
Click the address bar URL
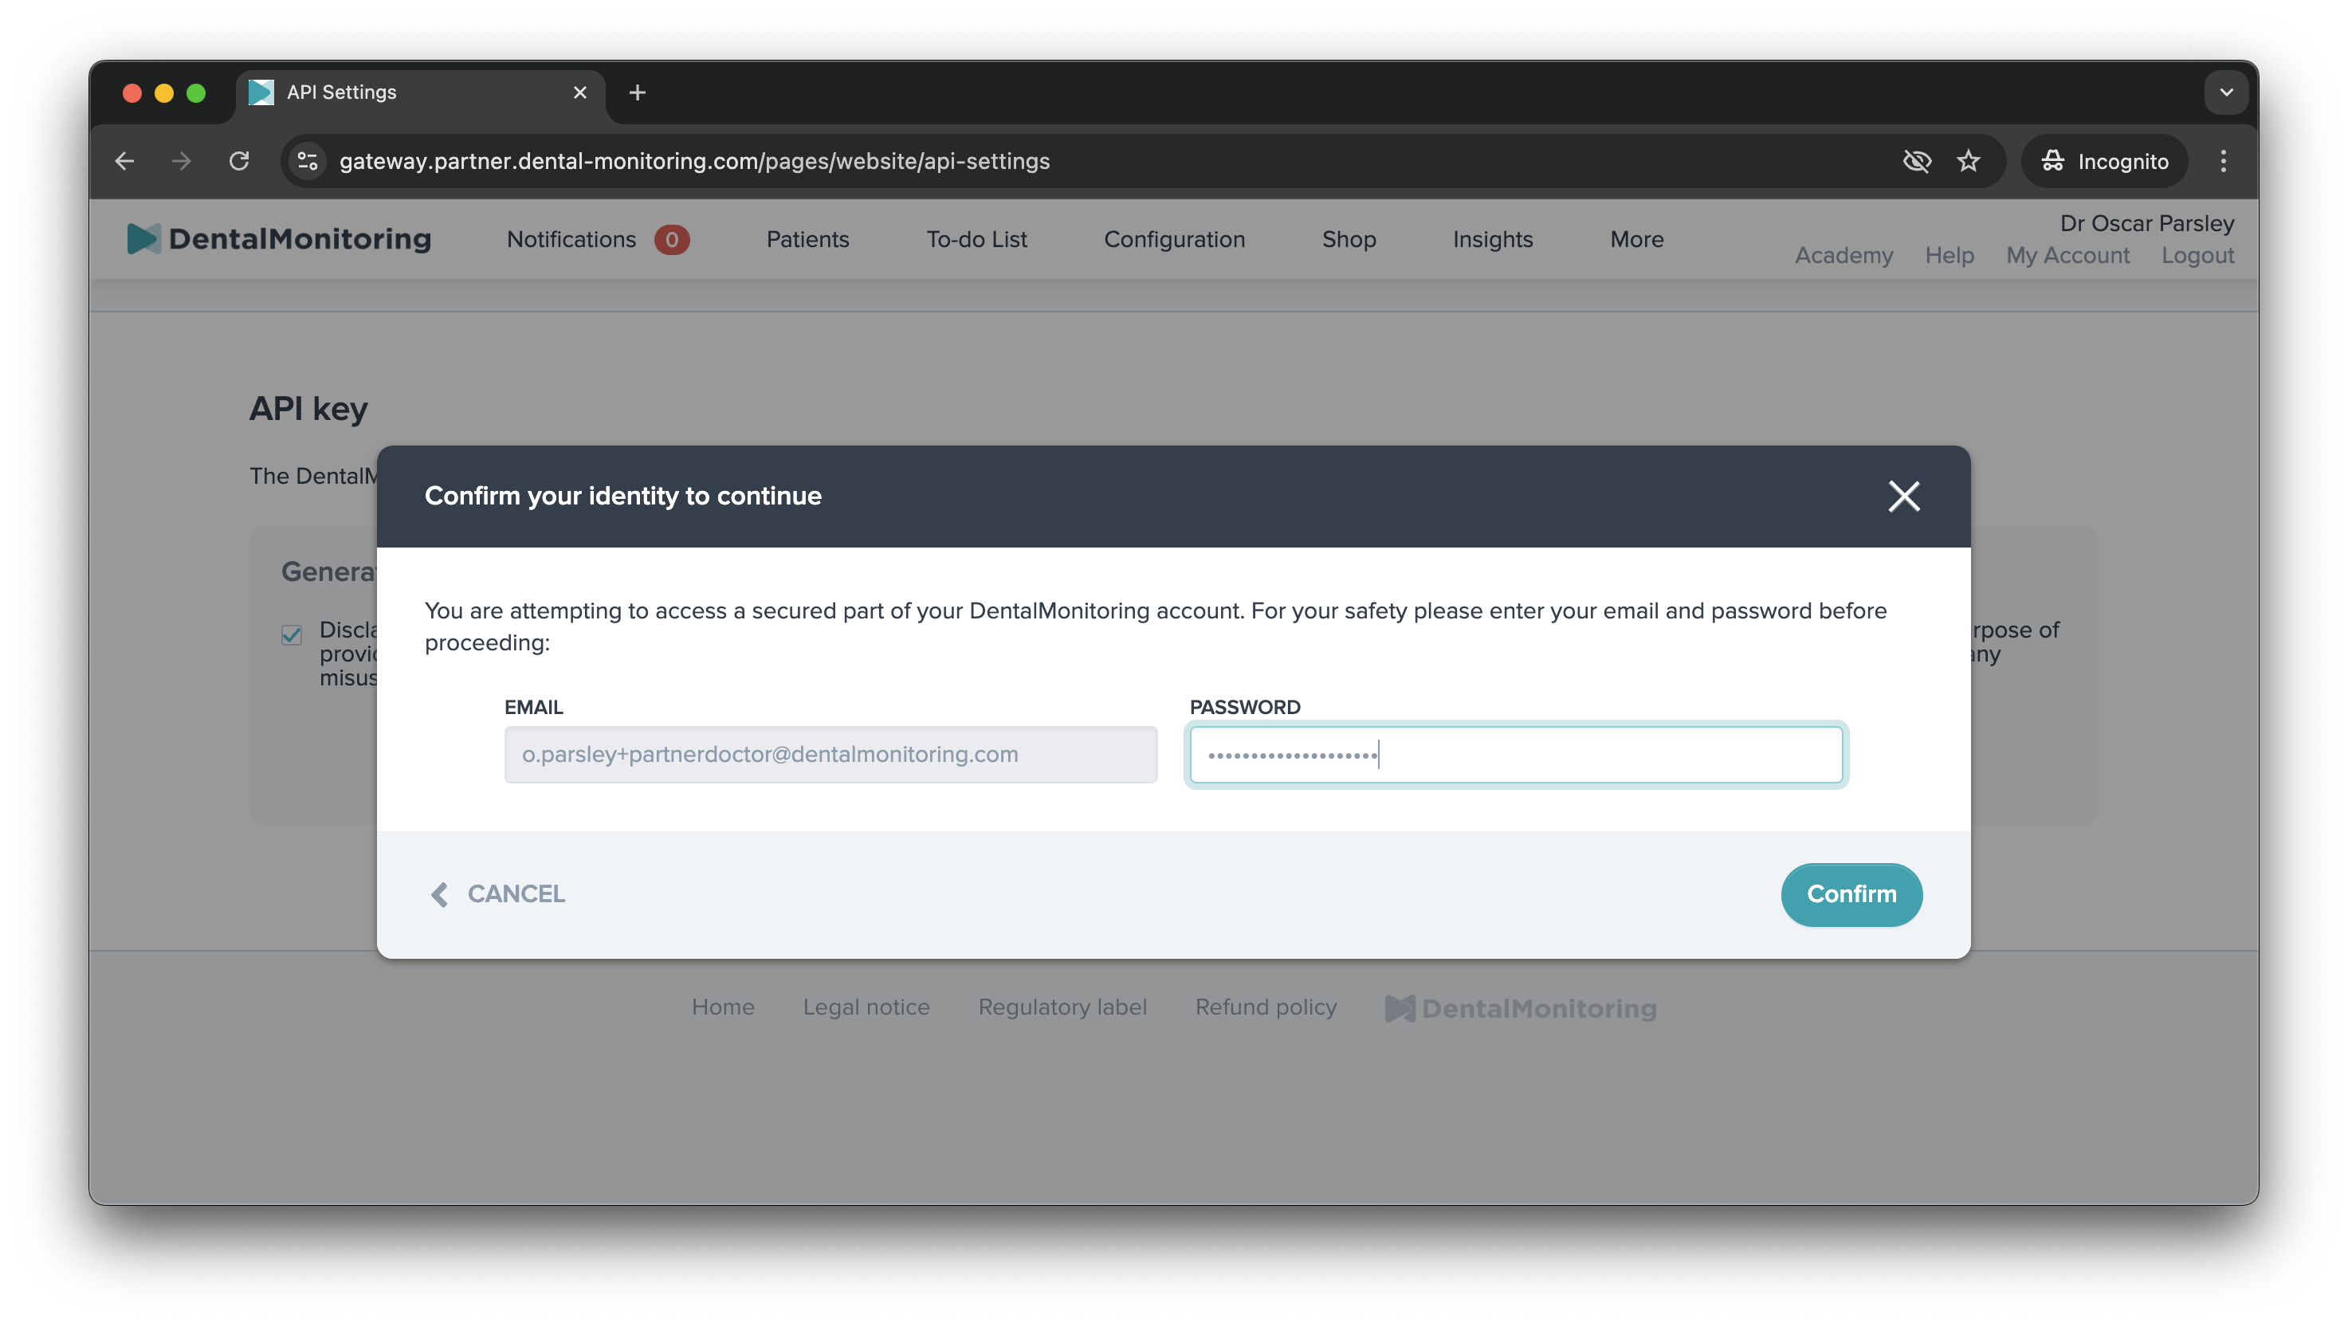click(x=694, y=161)
